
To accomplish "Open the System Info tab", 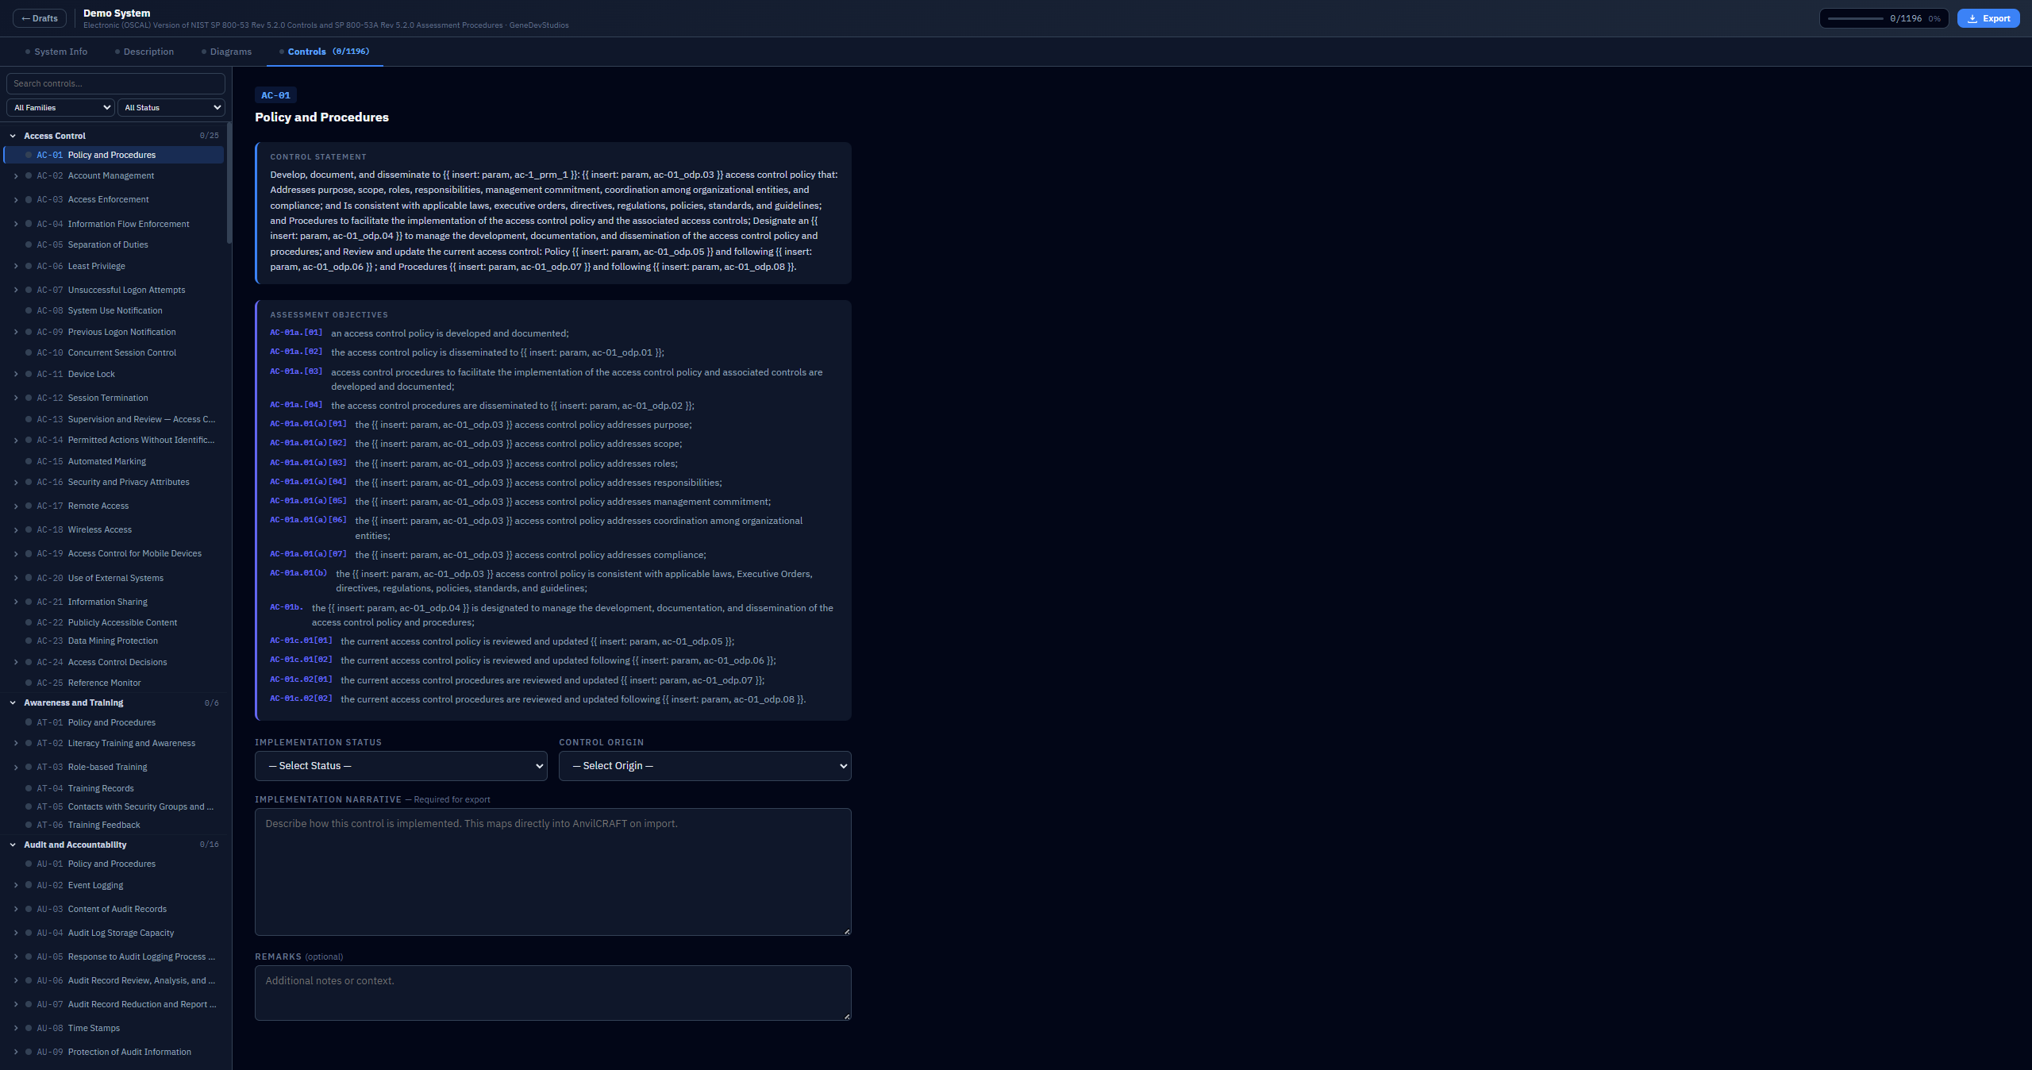I will [x=56, y=52].
